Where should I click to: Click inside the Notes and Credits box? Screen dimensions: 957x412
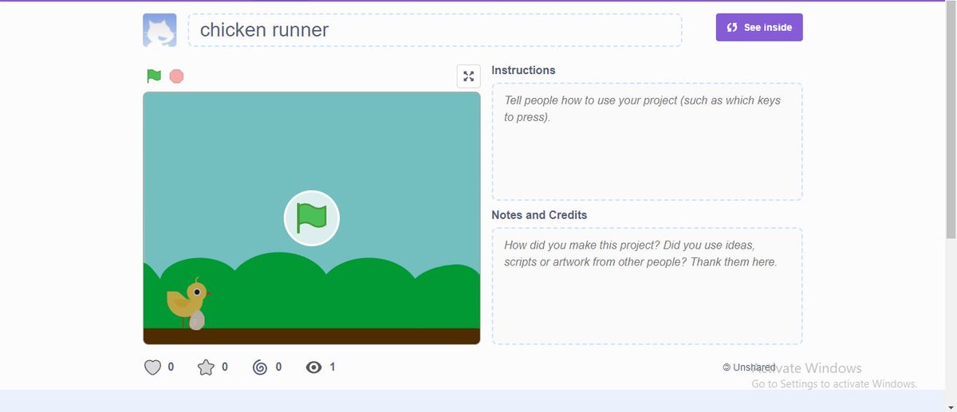[x=647, y=286]
